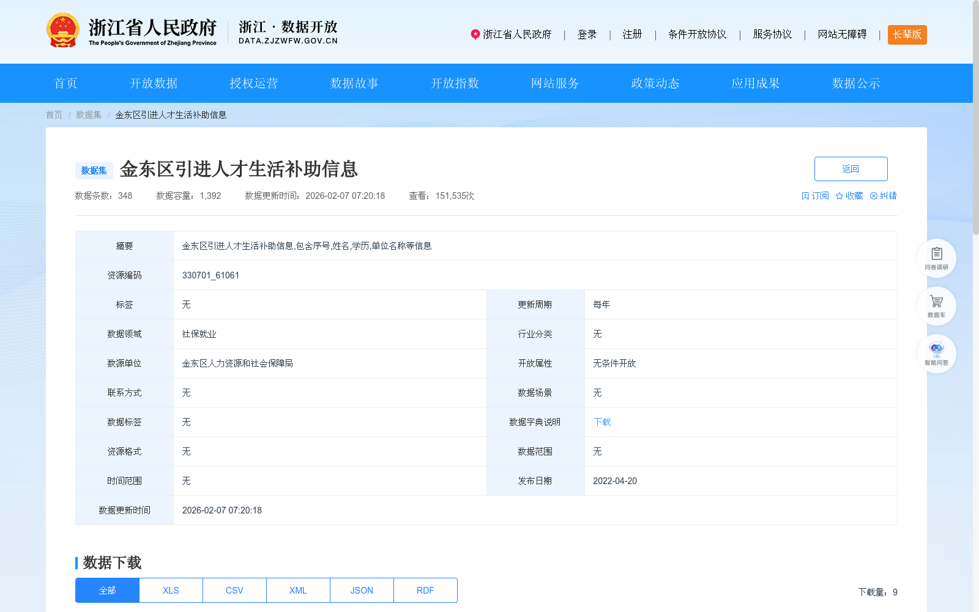Open the 开放数据 navigation menu

tap(154, 83)
